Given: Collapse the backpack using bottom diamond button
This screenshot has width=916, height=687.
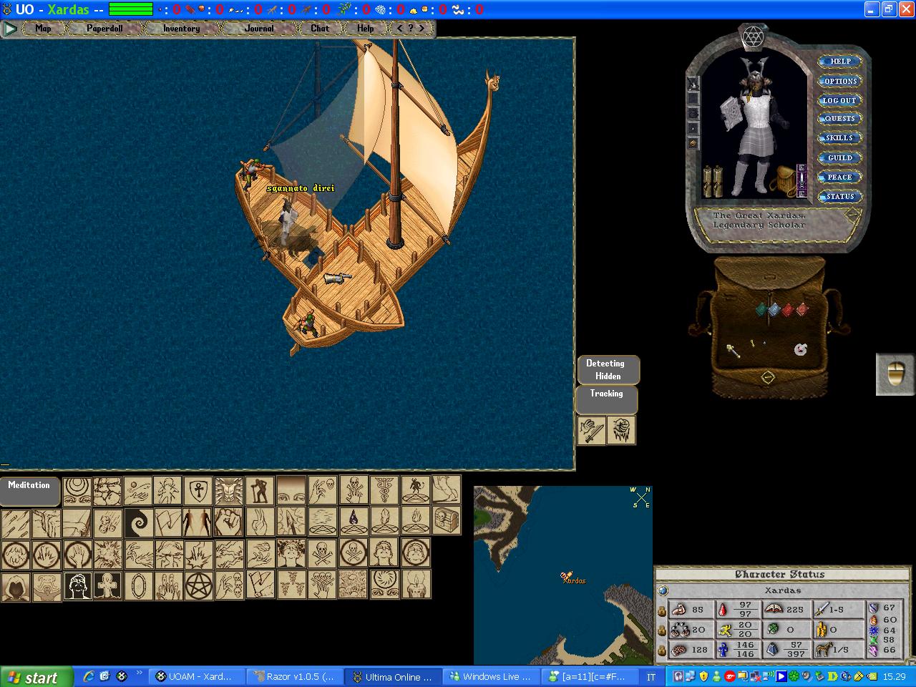Looking at the screenshot, I should (x=768, y=377).
